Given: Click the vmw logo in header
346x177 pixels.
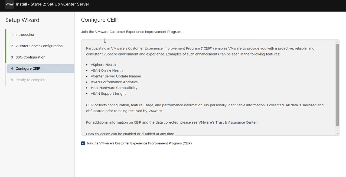Looking at the screenshot, I should (9, 4).
